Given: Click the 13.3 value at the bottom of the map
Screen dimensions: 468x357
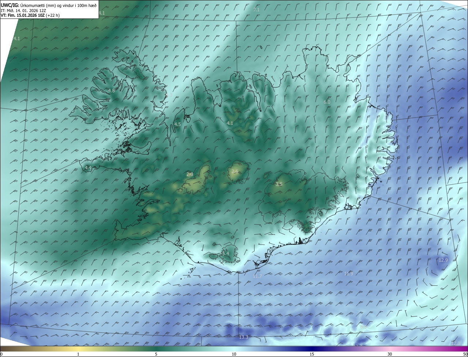Looking at the screenshot, I should click(x=244, y=337).
